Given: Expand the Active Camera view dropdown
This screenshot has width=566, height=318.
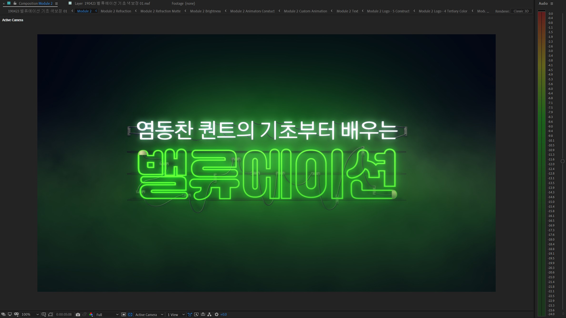Looking at the screenshot, I should pos(149,314).
